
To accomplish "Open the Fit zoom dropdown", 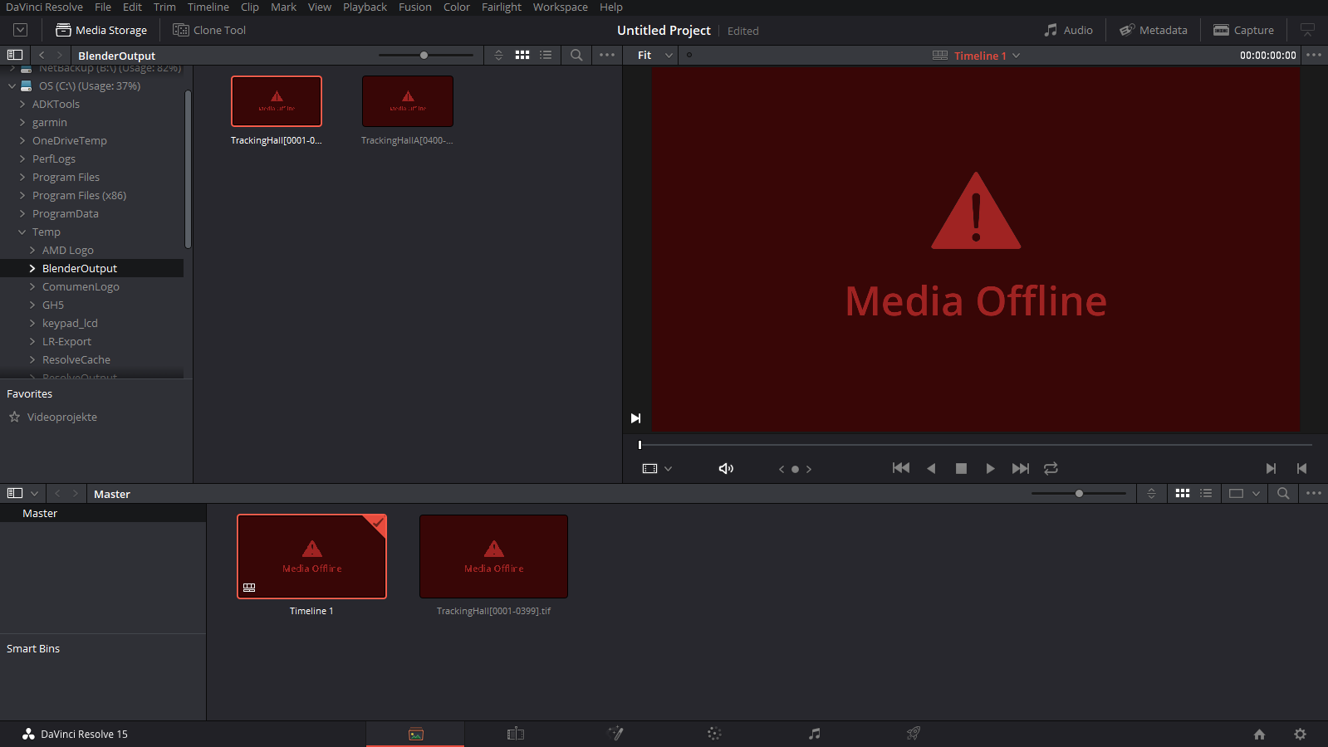I will pyautogui.click(x=655, y=56).
